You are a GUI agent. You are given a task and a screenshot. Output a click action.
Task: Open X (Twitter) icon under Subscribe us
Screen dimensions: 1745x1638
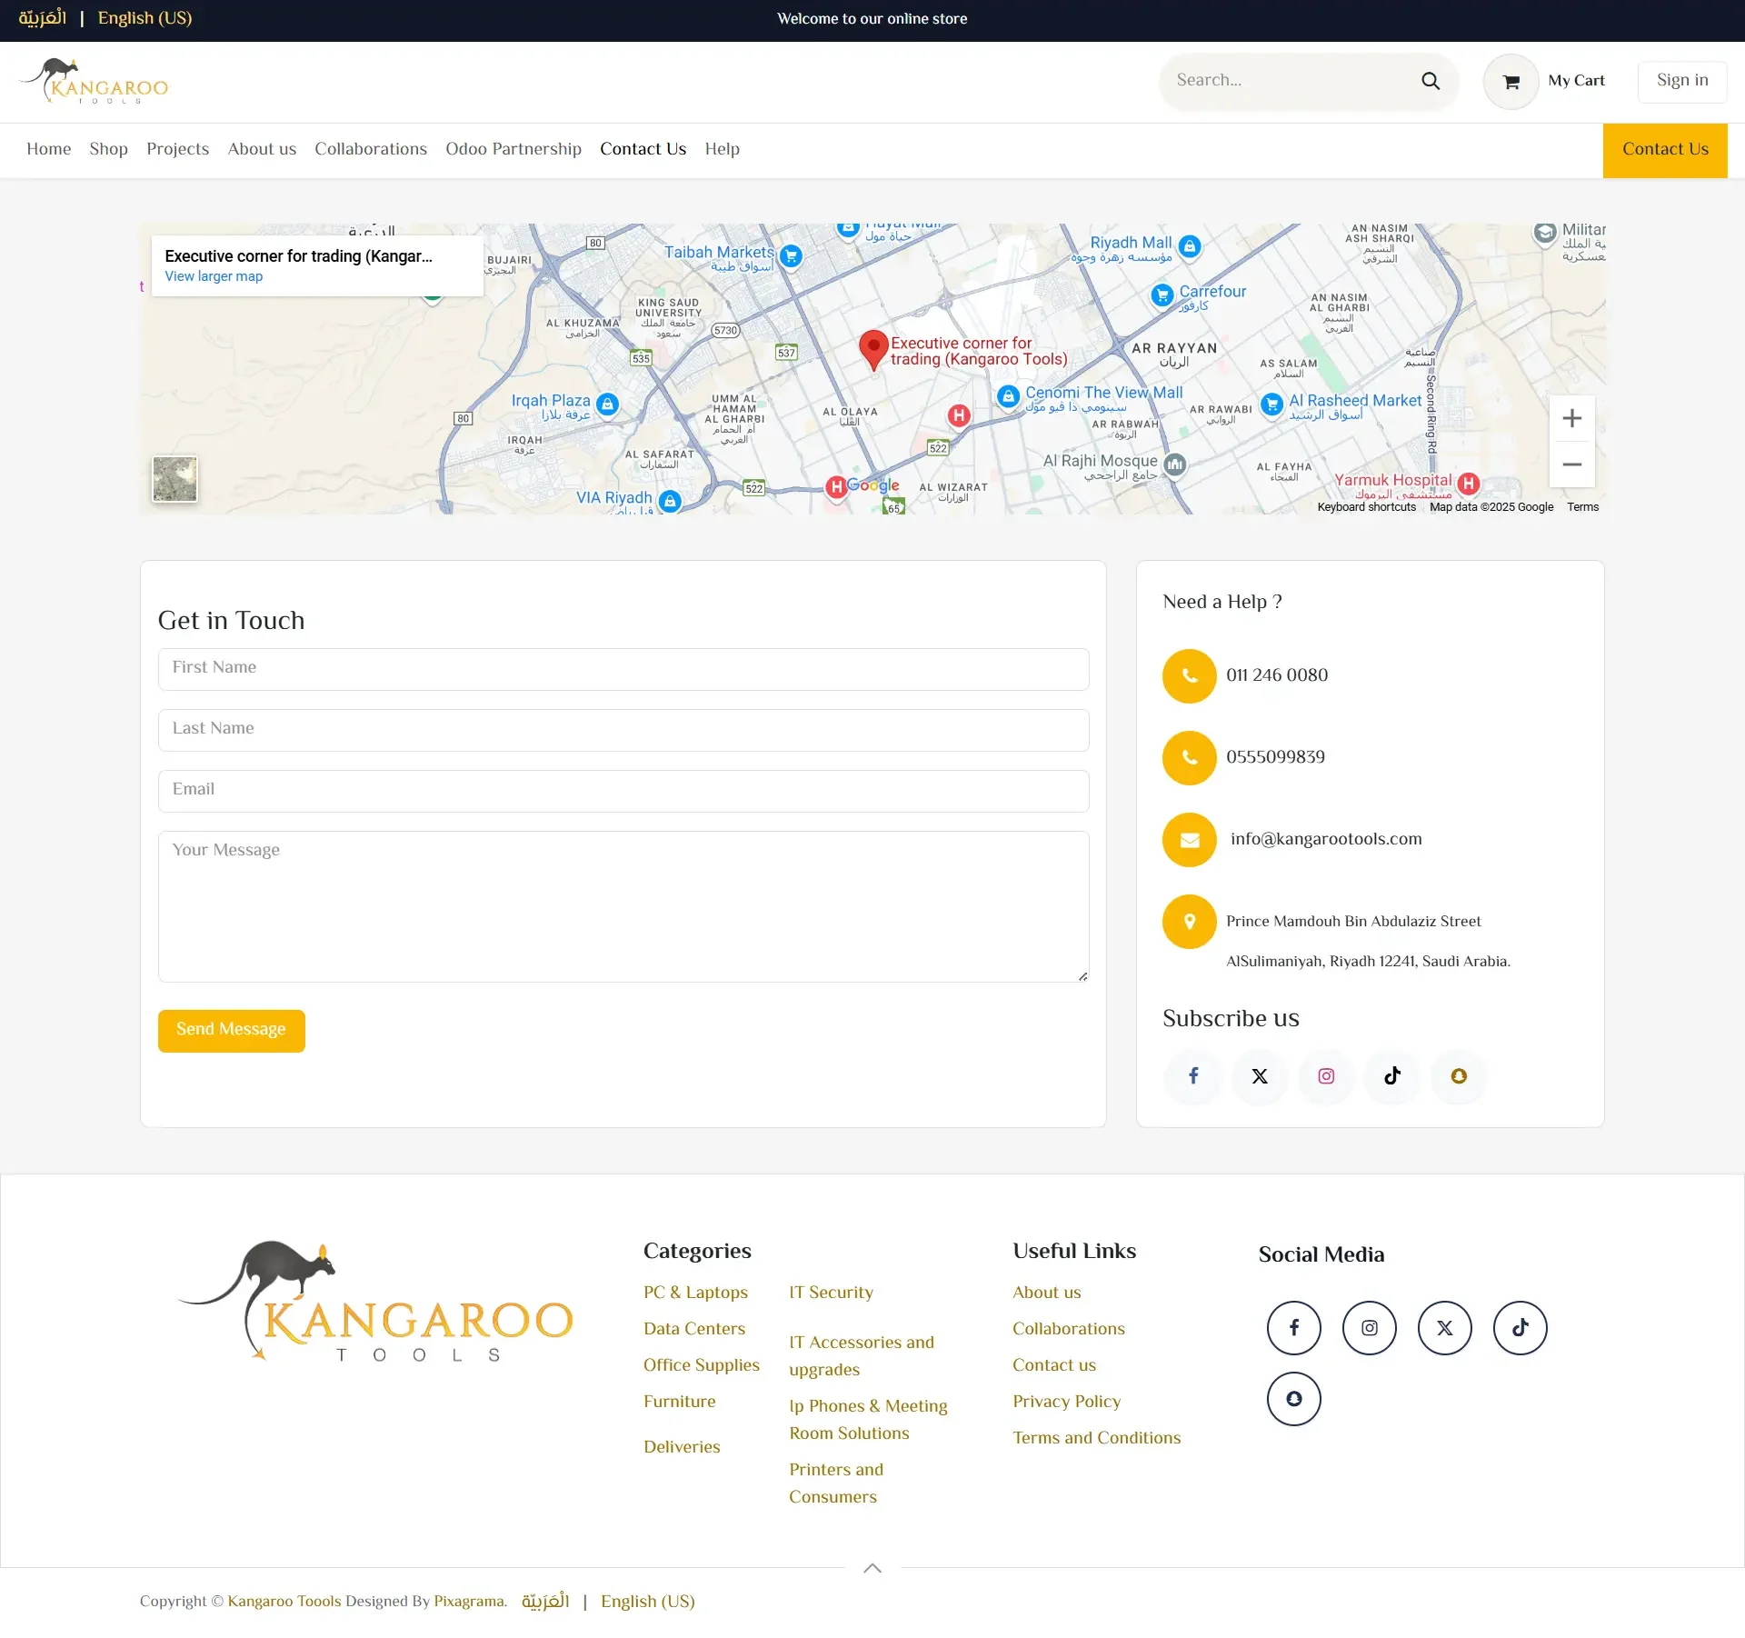tap(1259, 1076)
